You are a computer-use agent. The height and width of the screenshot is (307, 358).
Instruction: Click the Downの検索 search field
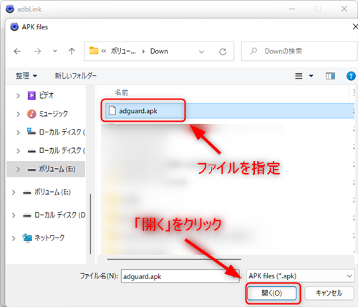pos(299,52)
